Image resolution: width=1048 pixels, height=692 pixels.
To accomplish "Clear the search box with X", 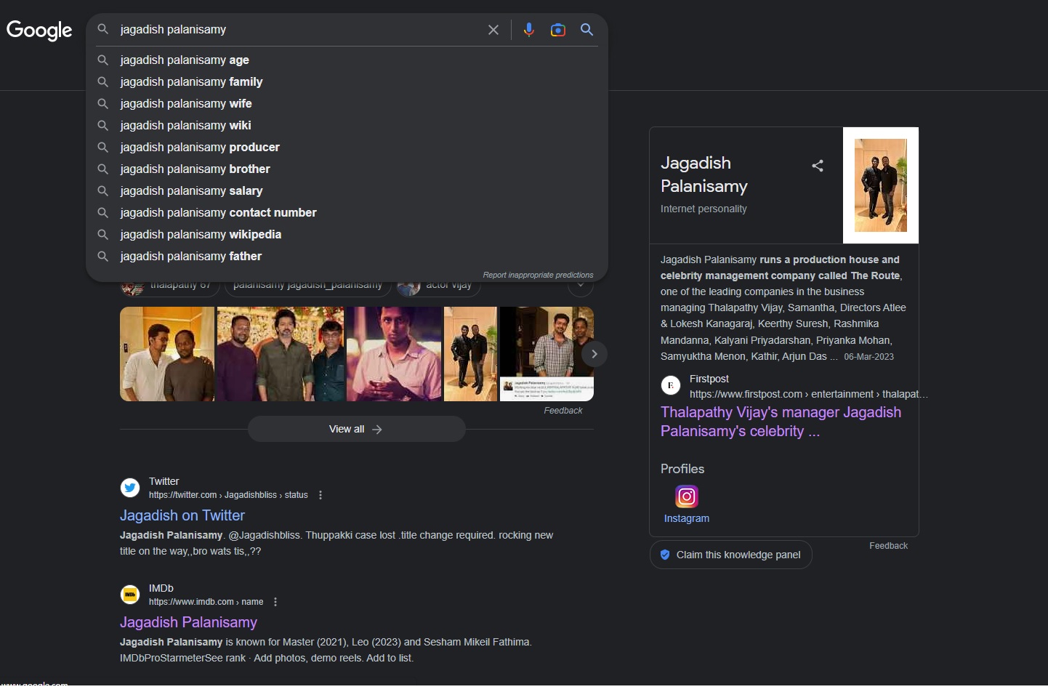I will 493,30.
